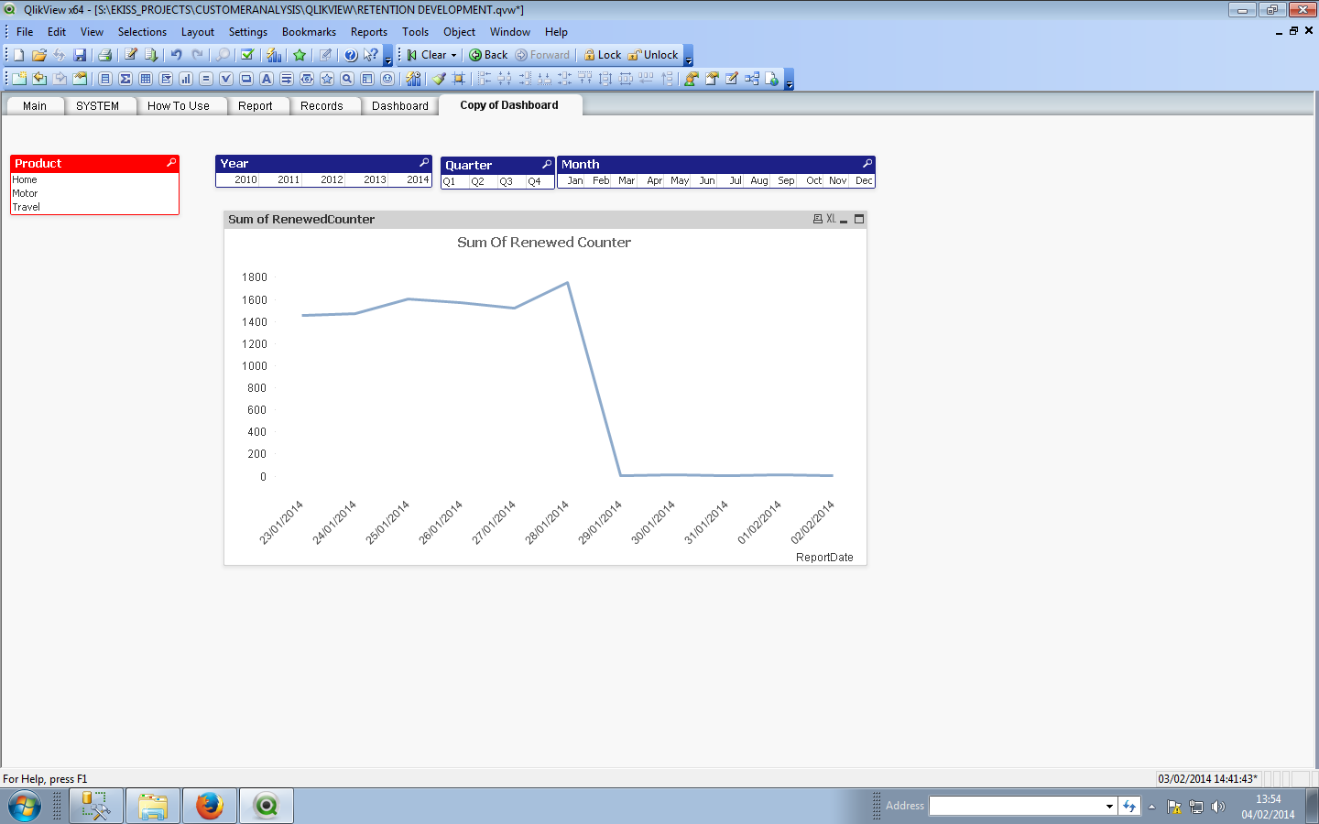Screen dimensions: 1319x824
Task: Click the Save document icon
Action: click(80, 55)
